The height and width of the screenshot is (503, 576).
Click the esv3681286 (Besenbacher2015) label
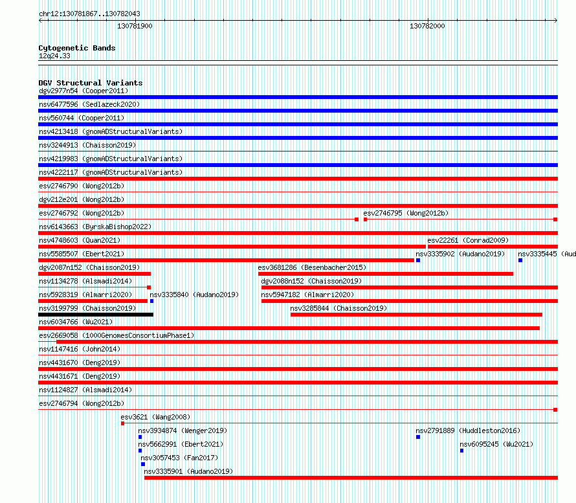click(x=312, y=267)
